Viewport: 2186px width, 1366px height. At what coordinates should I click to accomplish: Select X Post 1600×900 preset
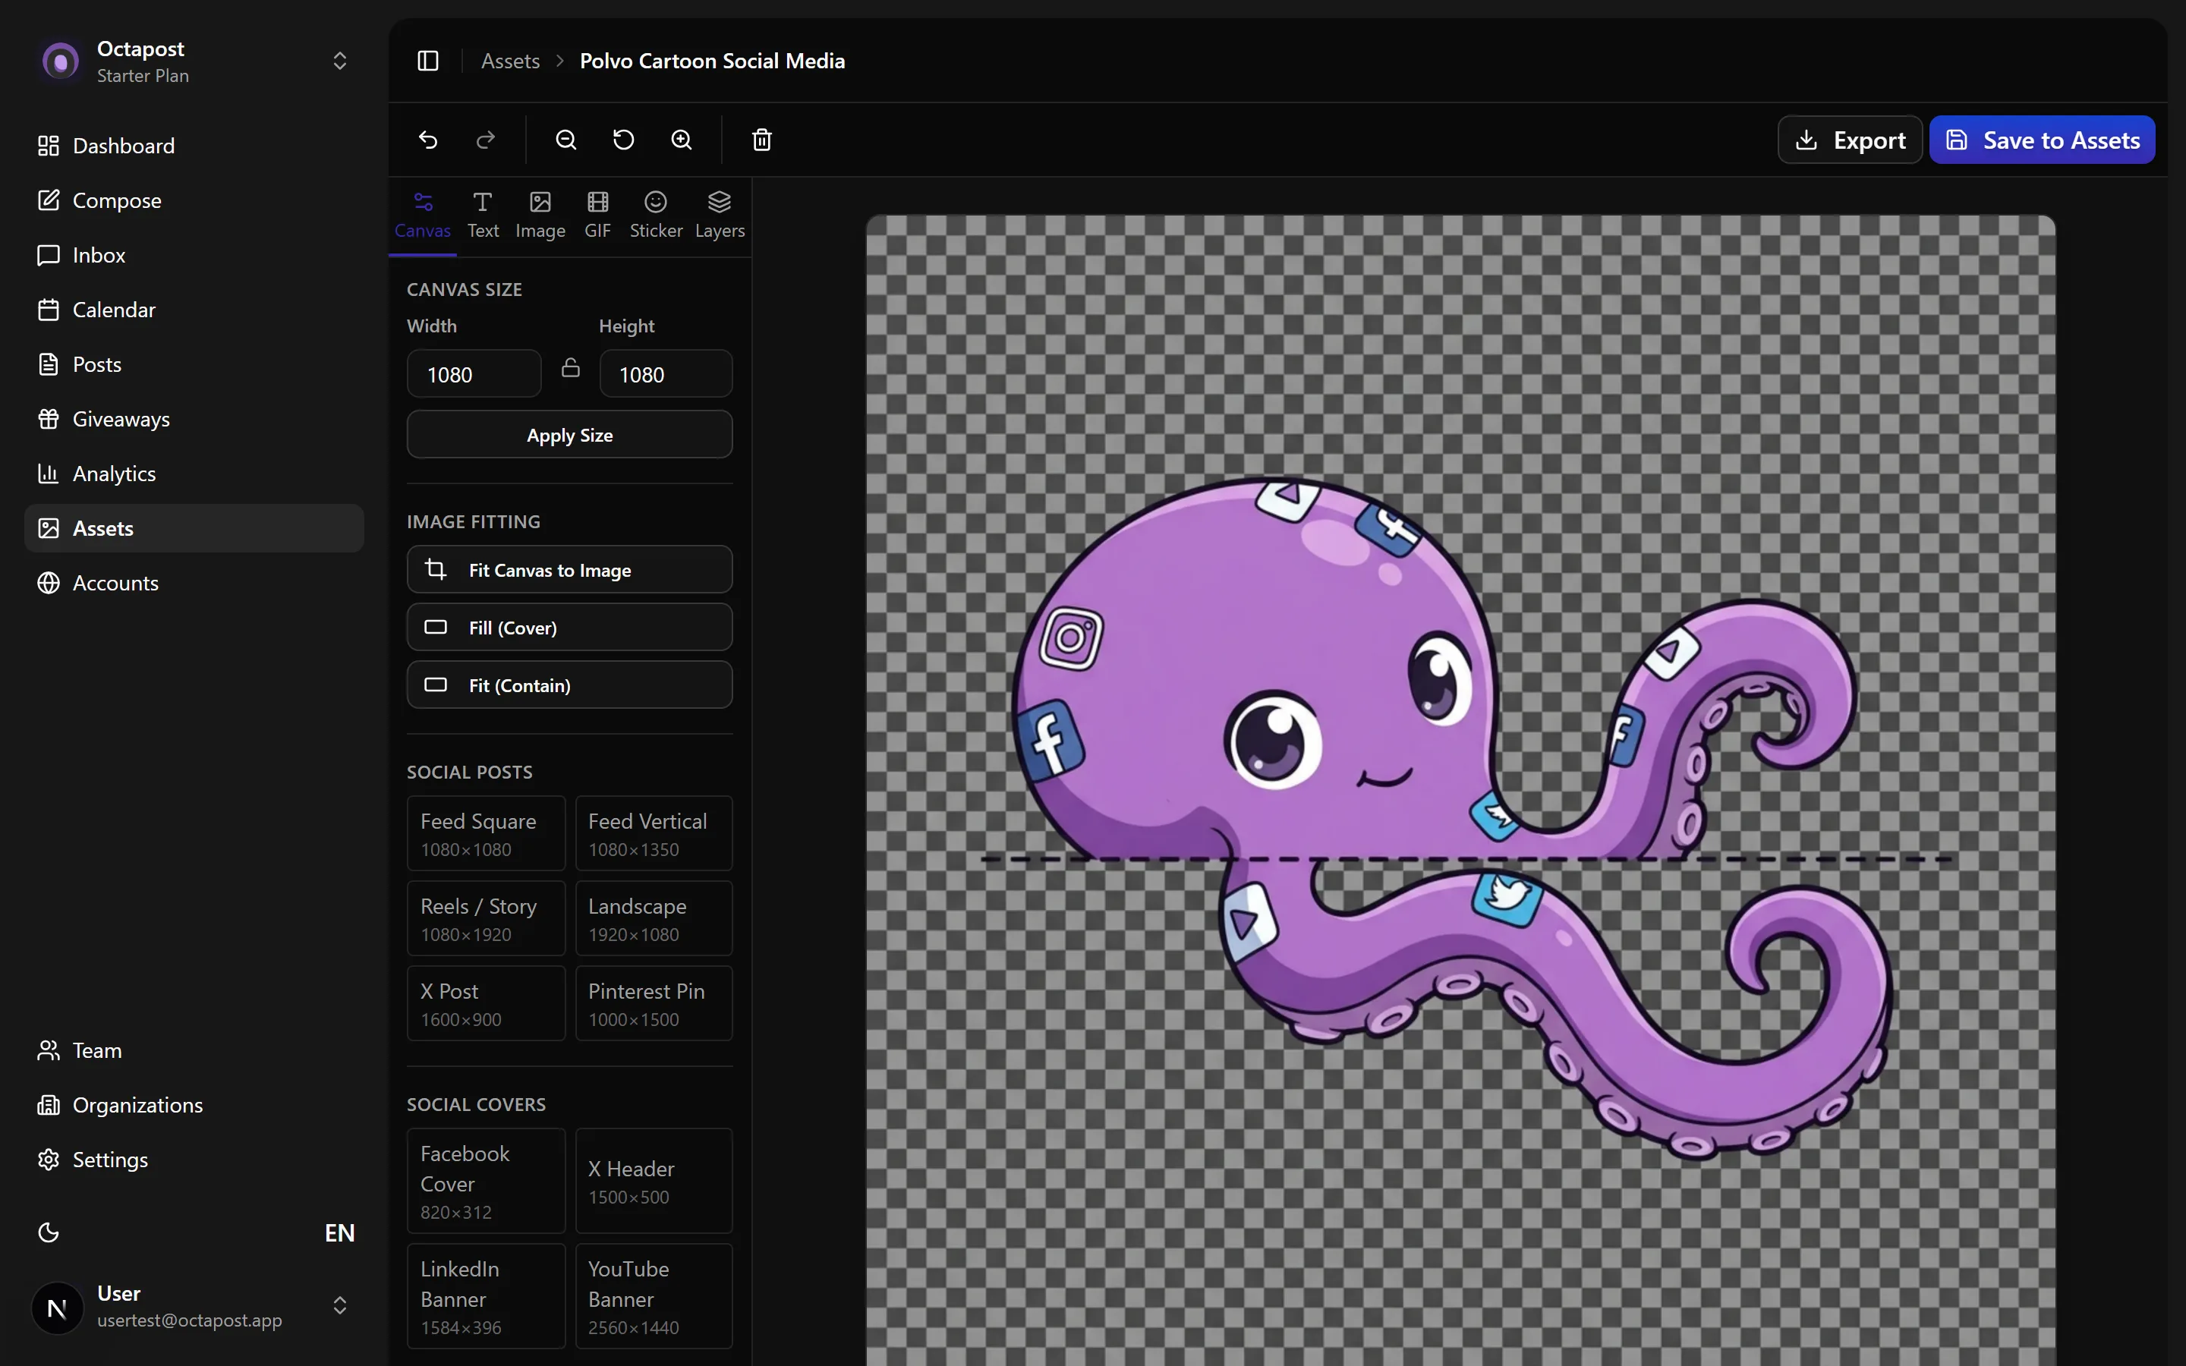coord(486,1002)
